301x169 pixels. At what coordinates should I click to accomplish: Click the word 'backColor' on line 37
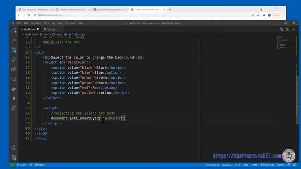112,118
